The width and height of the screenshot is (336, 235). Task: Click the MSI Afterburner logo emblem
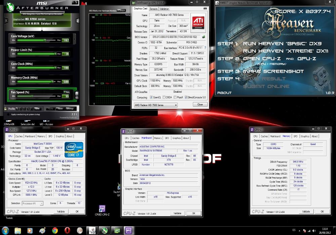10,7
